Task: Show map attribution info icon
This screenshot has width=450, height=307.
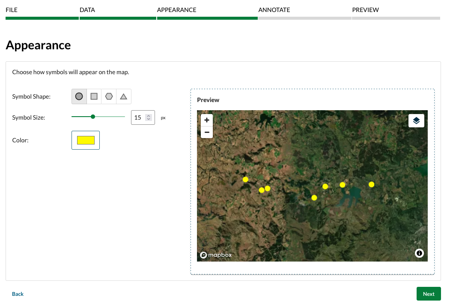Action: (x=419, y=253)
